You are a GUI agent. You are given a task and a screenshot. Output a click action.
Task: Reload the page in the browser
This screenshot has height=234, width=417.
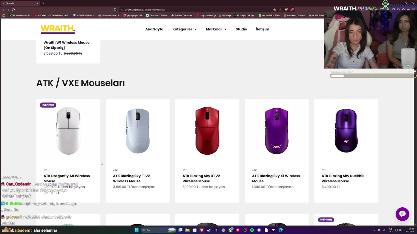(x=13, y=10)
